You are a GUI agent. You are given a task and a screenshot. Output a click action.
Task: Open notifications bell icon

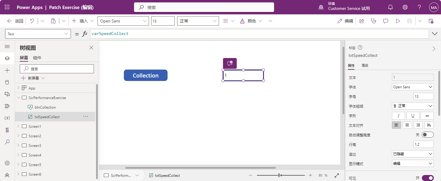click(390, 7)
